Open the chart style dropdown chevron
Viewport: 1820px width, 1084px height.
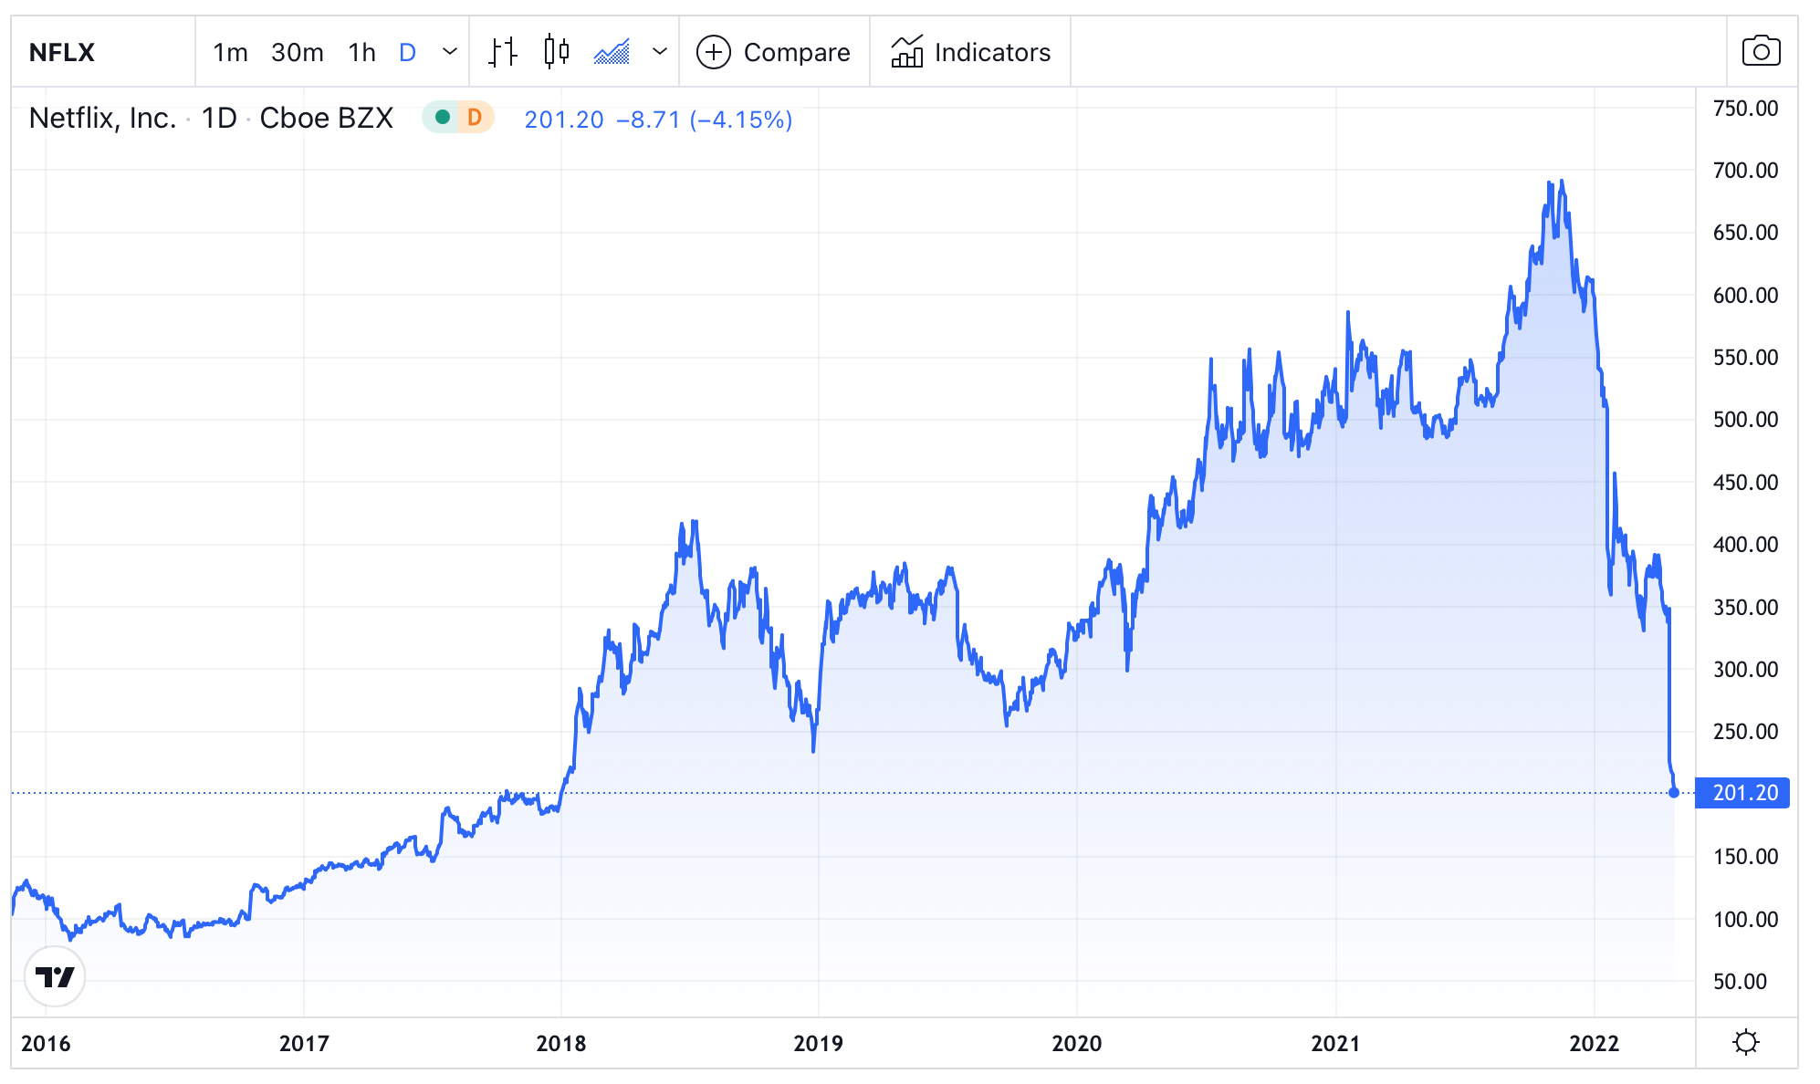coord(659,52)
